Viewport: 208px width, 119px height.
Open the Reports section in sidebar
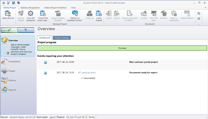point(12,90)
